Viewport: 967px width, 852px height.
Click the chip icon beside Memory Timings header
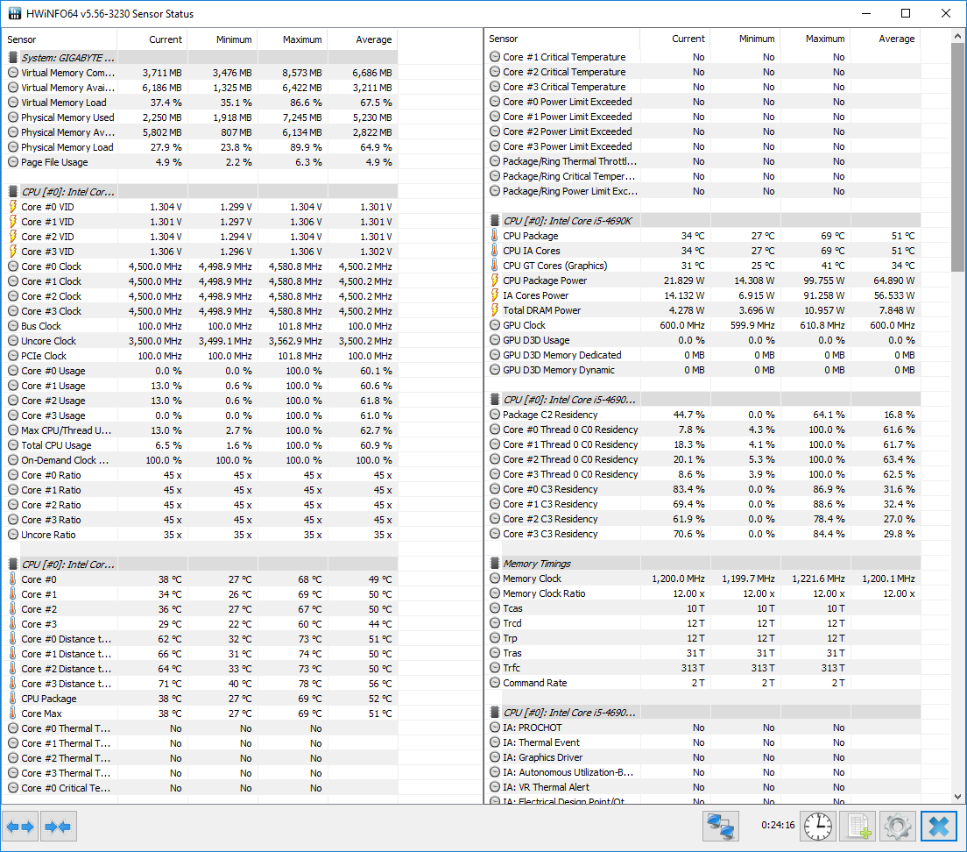click(x=495, y=564)
